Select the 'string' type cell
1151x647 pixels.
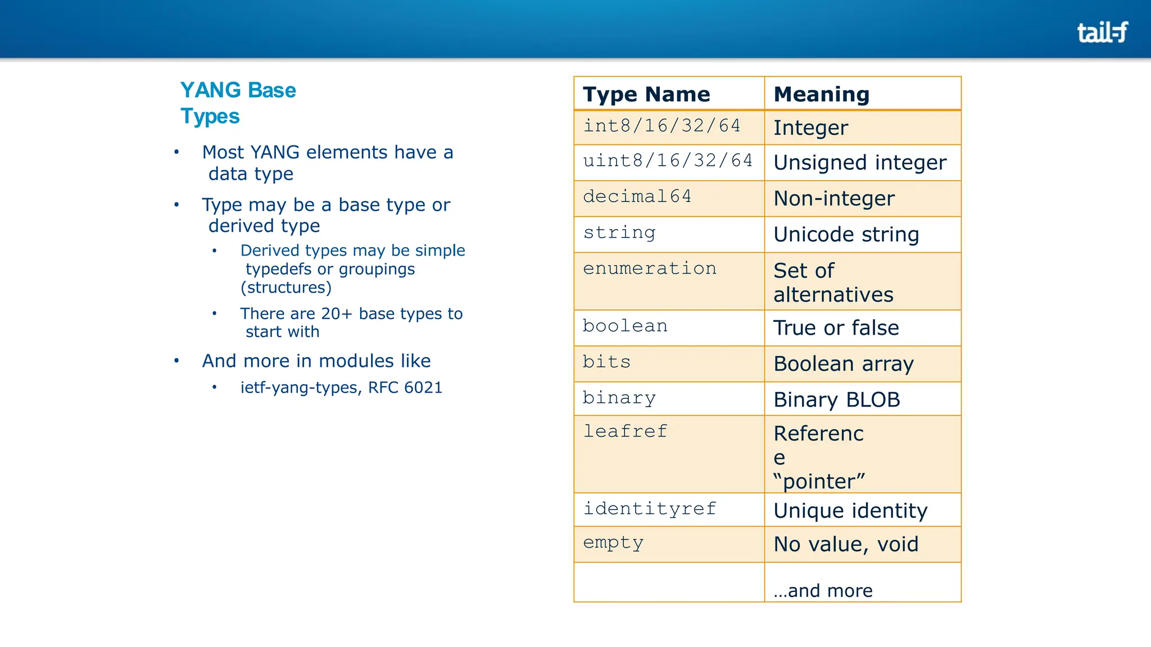coord(669,235)
